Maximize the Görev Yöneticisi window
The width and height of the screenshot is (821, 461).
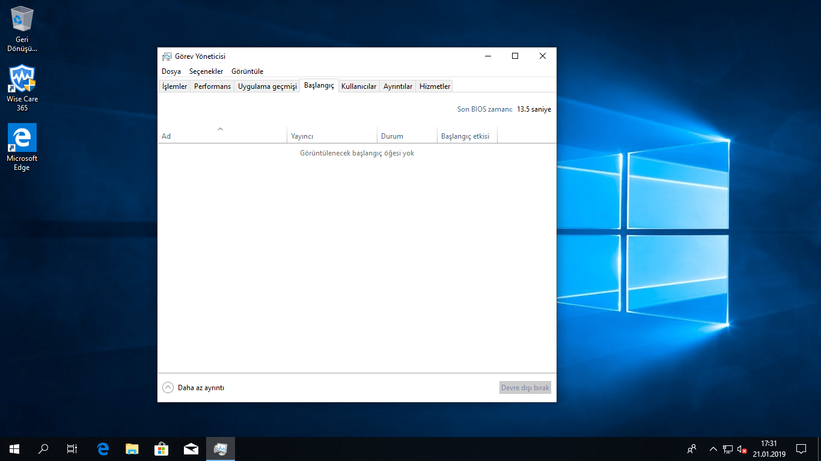click(x=515, y=56)
